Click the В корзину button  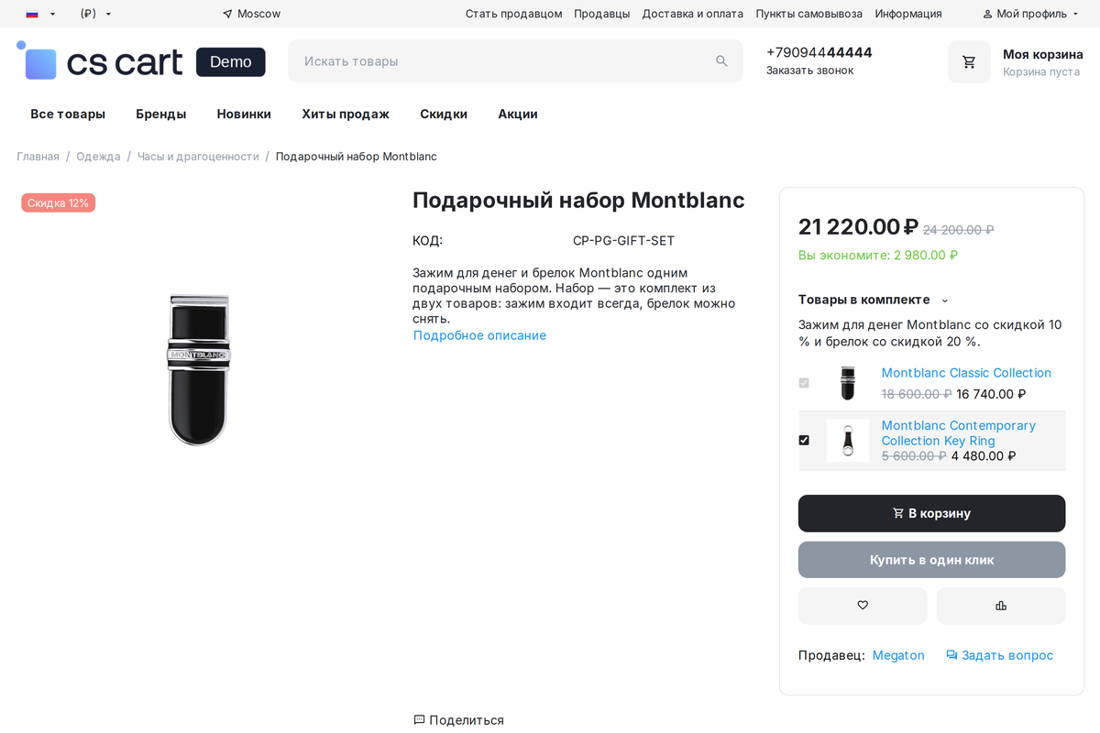pyautogui.click(x=931, y=513)
